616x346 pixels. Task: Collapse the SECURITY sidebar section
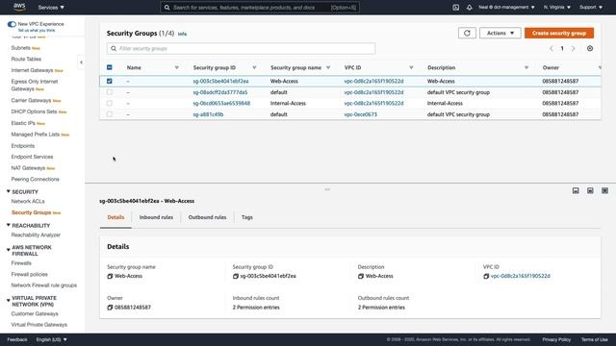(9, 191)
